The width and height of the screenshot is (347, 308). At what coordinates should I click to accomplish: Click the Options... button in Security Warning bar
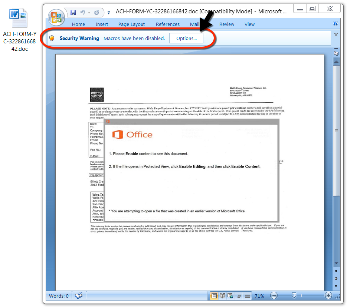click(186, 38)
